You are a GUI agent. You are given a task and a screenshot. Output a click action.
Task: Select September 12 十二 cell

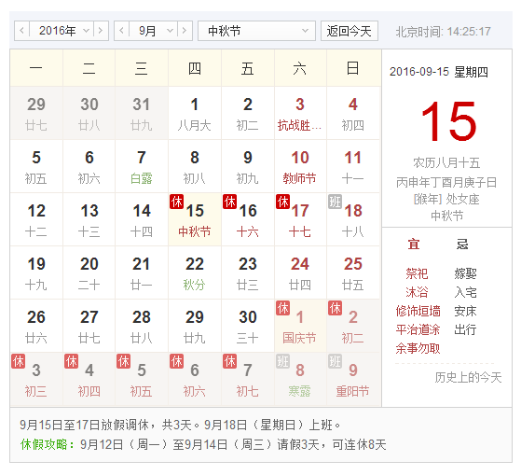pyautogui.click(x=36, y=219)
